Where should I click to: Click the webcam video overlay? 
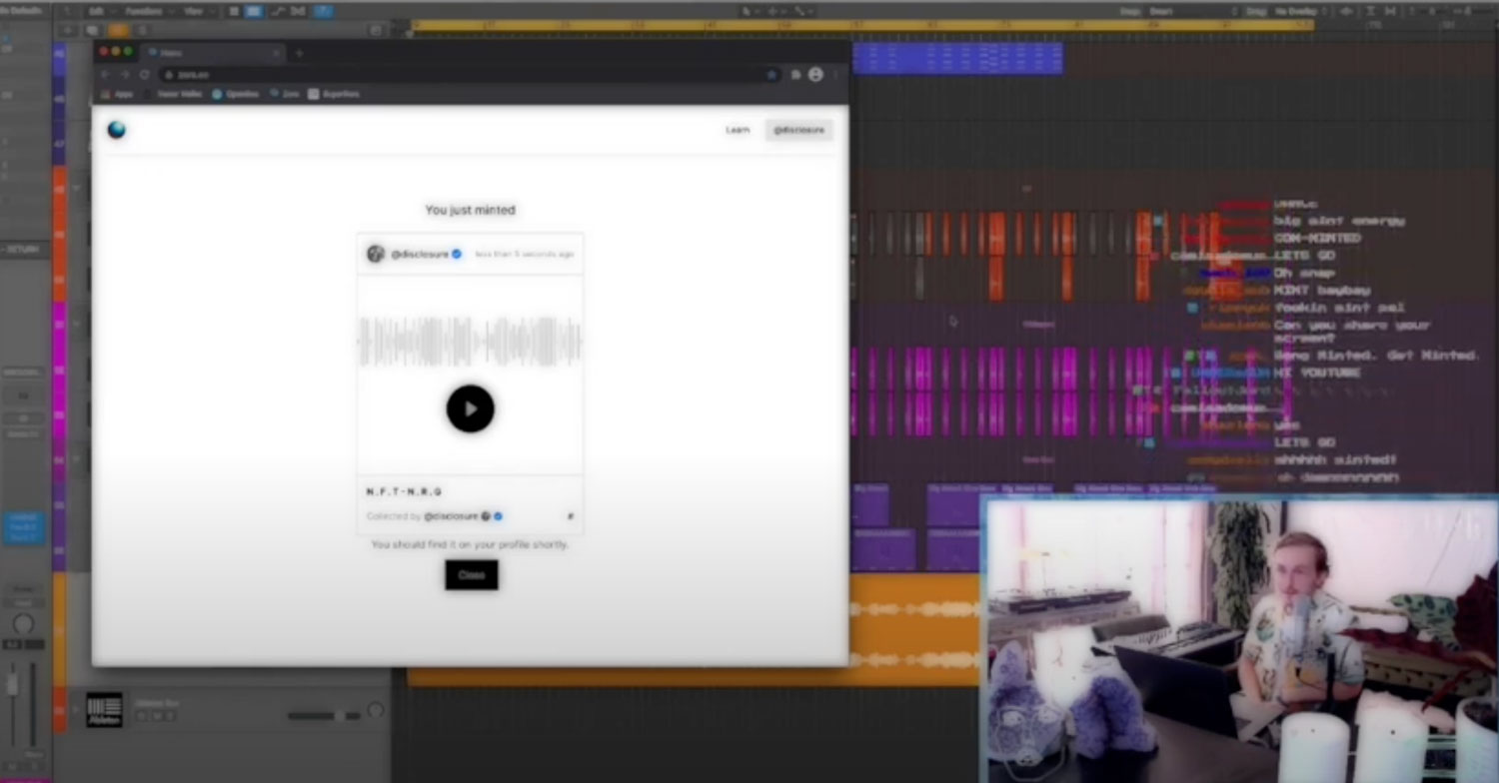point(1238,637)
